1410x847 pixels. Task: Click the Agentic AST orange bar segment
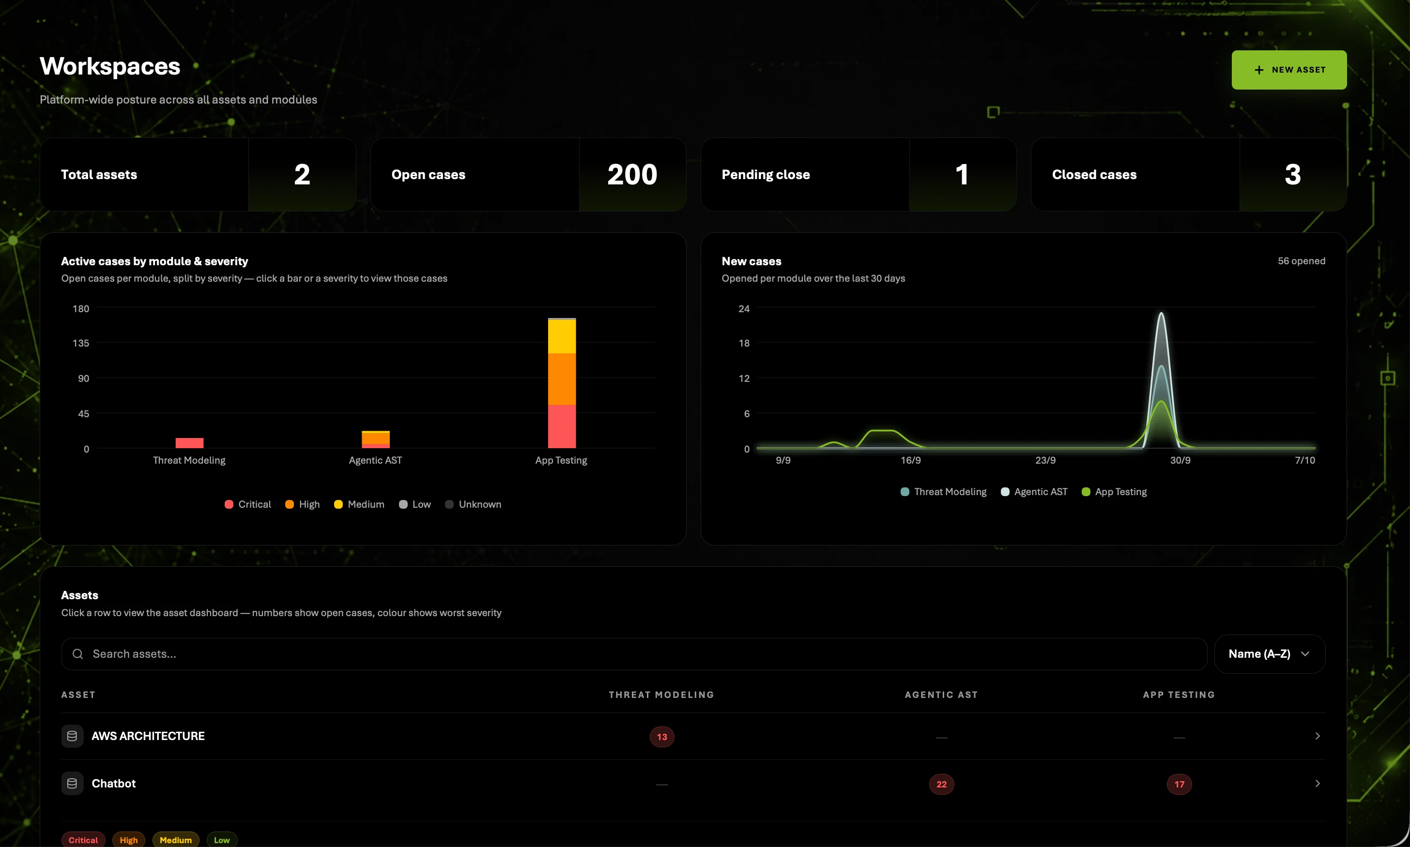click(x=376, y=439)
